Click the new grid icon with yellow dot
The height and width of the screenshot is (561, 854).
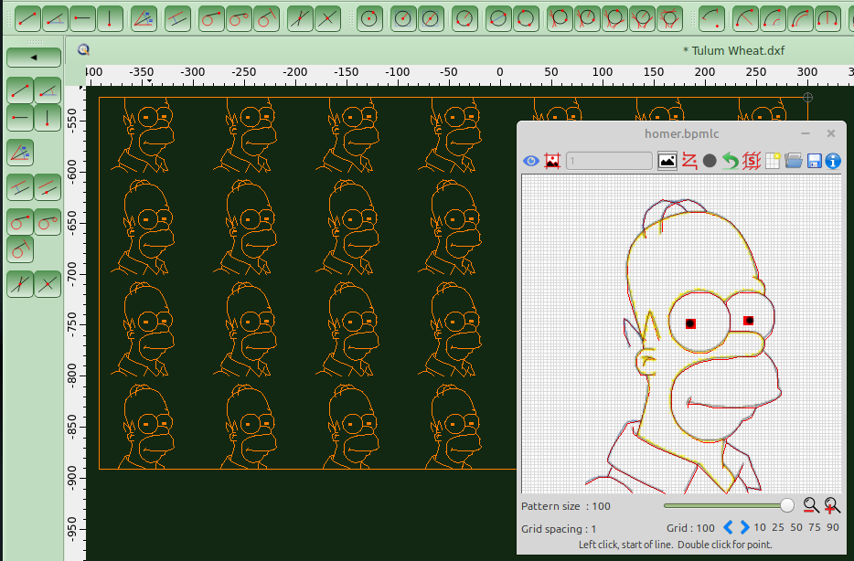point(773,161)
